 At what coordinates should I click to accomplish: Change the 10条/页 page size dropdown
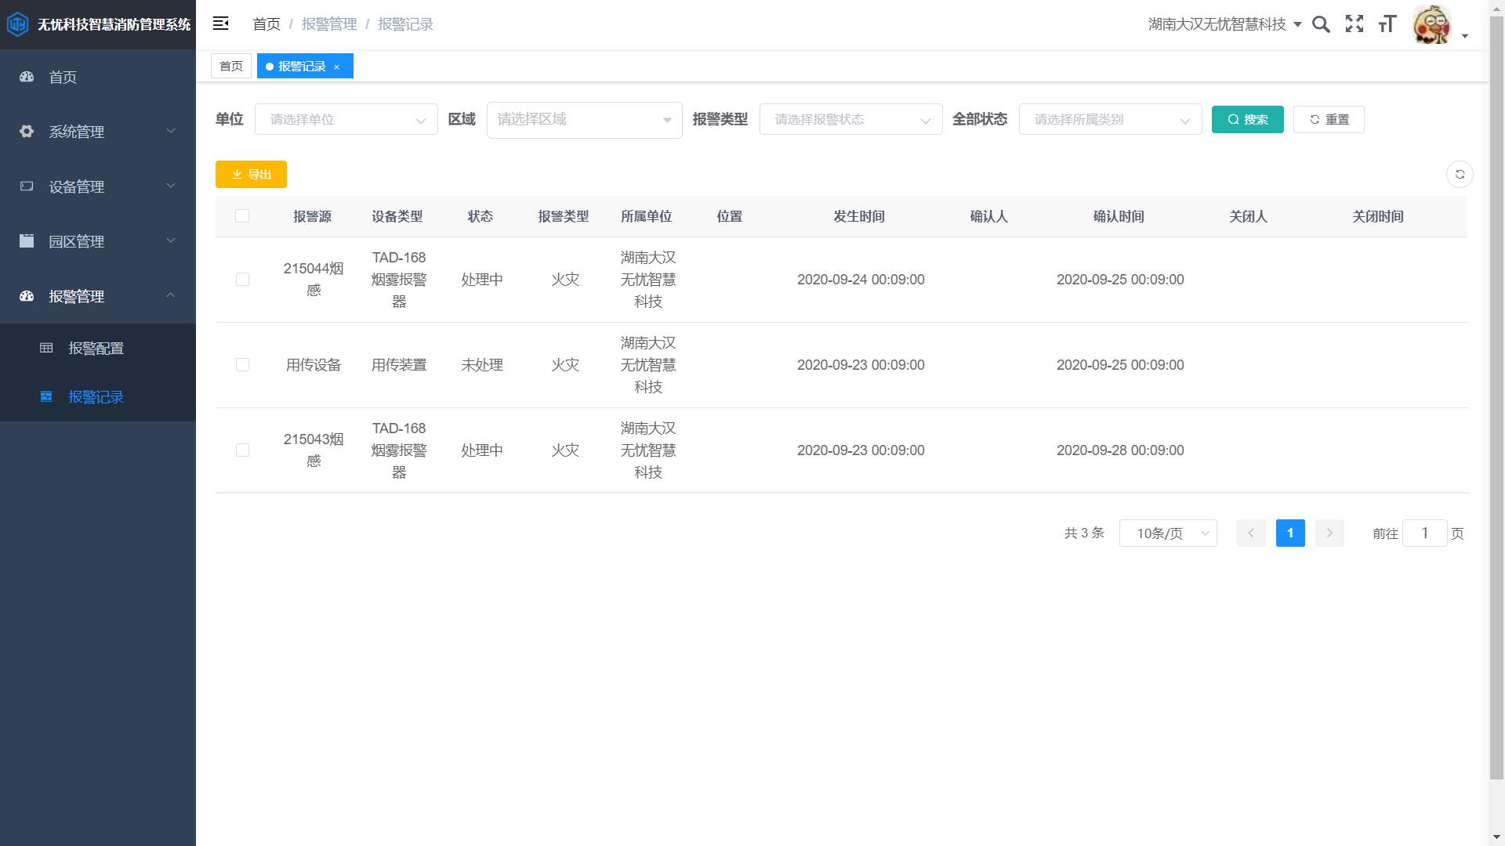1167,533
